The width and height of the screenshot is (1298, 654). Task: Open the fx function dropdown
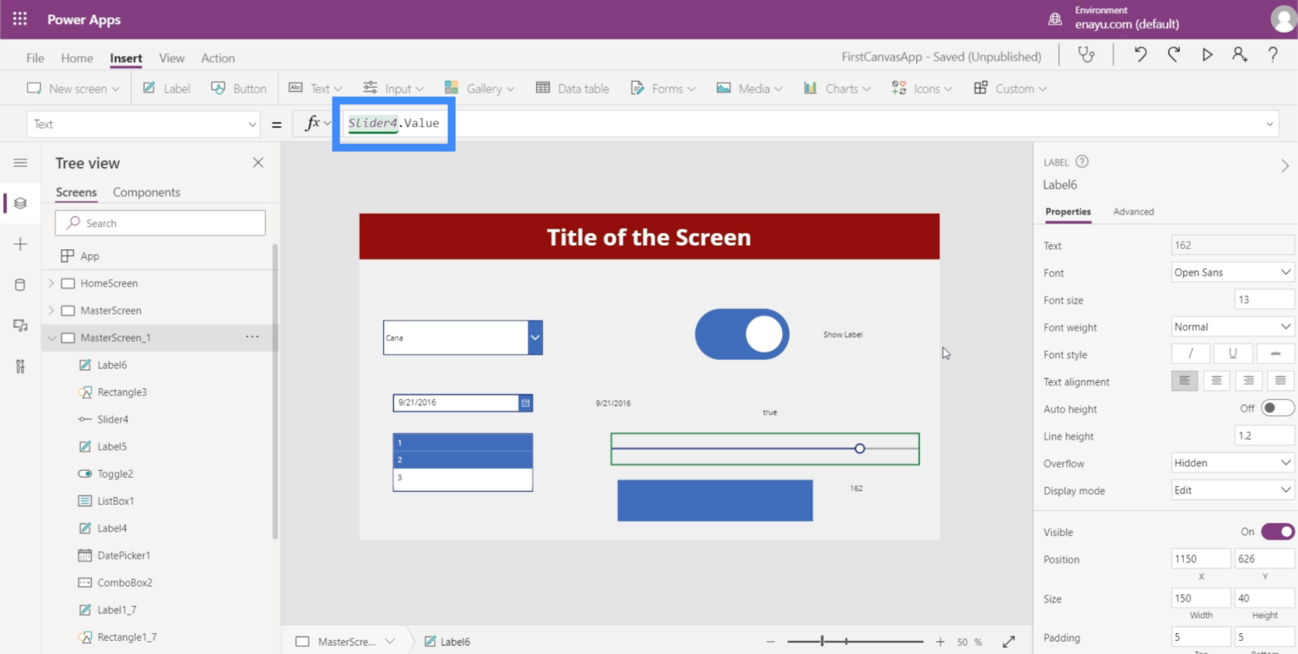tap(318, 124)
